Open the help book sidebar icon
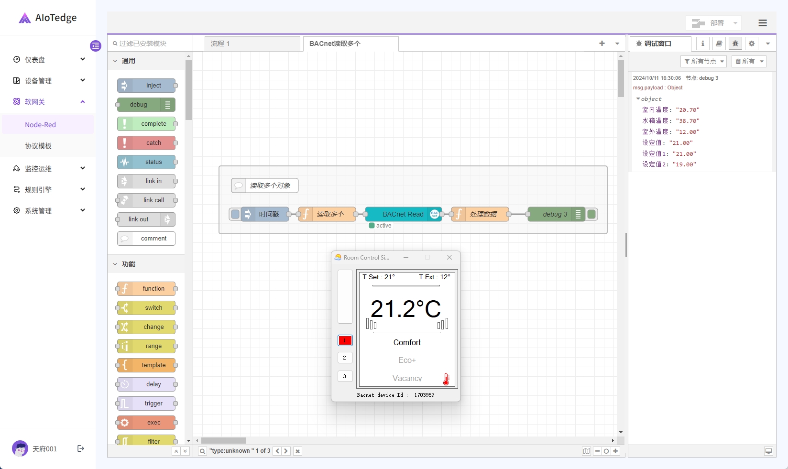 click(x=719, y=44)
